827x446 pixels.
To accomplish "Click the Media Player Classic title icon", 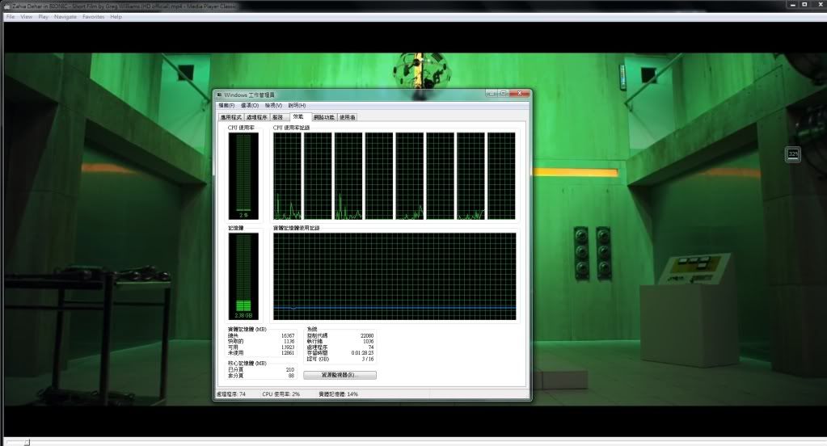I will (x=6, y=5).
